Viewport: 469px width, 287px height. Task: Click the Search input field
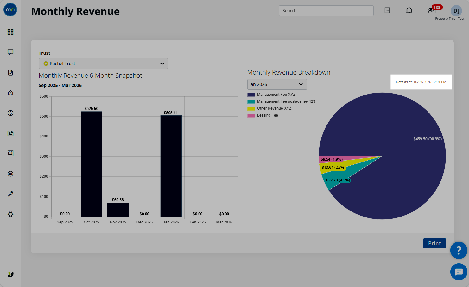(x=326, y=11)
